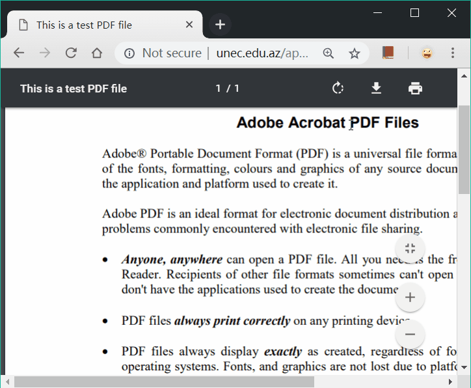
Task: Click the vertical scrollbar thumb
Action: click(464, 149)
